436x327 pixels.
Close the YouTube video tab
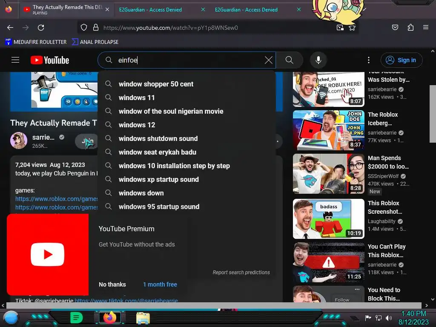point(107,10)
